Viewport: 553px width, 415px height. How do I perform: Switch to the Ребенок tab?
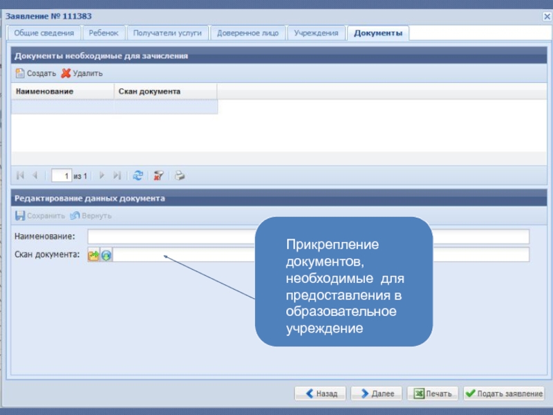(104, 33)
